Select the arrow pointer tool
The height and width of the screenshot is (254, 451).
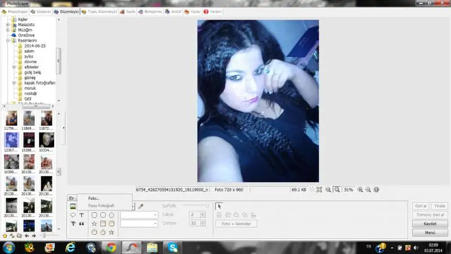tap(219, 207)
